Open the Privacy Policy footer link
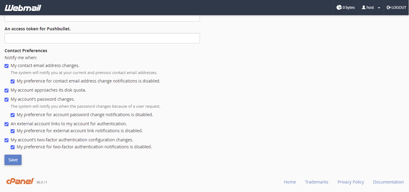The width and height of the screenshot is (409, 192). [351, 182]
